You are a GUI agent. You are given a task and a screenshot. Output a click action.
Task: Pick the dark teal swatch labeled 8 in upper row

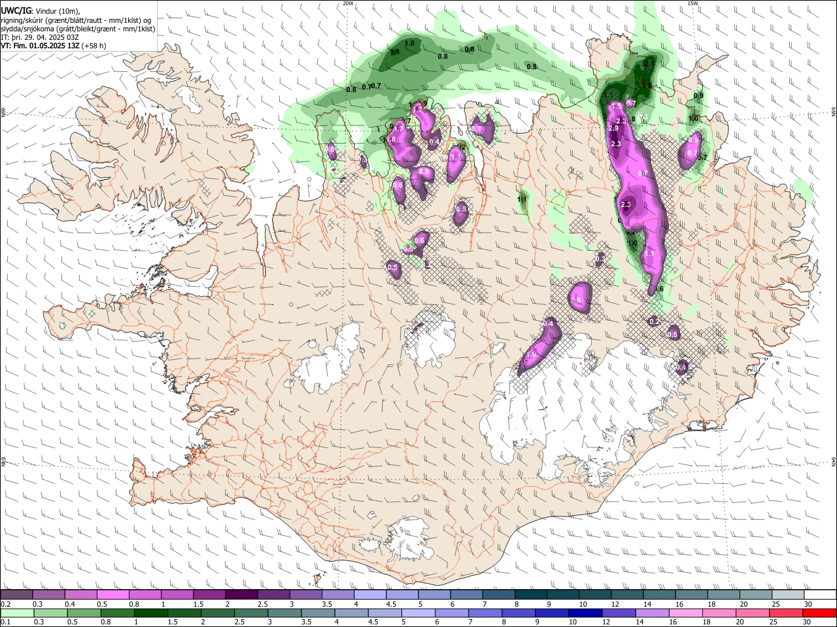point(530,595)
